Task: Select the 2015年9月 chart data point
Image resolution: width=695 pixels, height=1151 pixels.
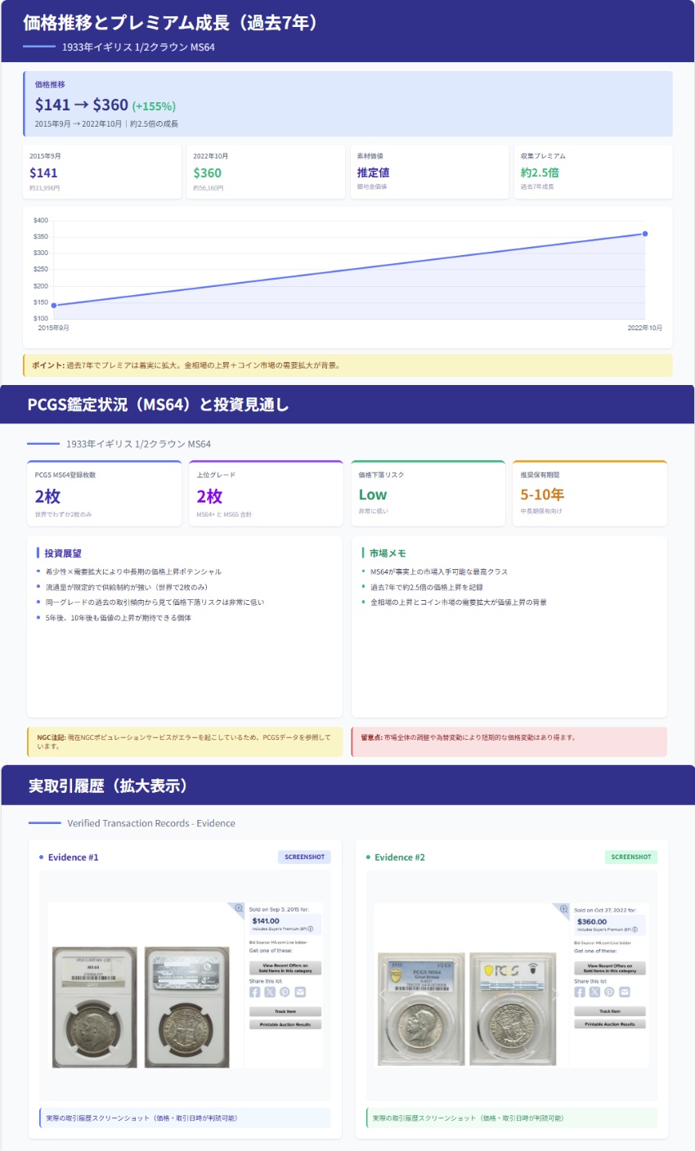Action: tap(54, 306)
